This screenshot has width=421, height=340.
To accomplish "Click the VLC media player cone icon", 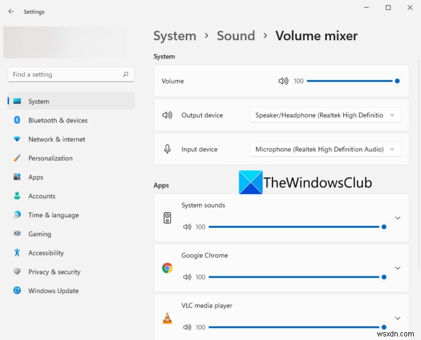I will point(167,318).
